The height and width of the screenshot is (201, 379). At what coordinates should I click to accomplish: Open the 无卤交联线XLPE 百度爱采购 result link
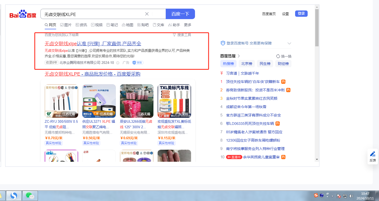(93, 74)
